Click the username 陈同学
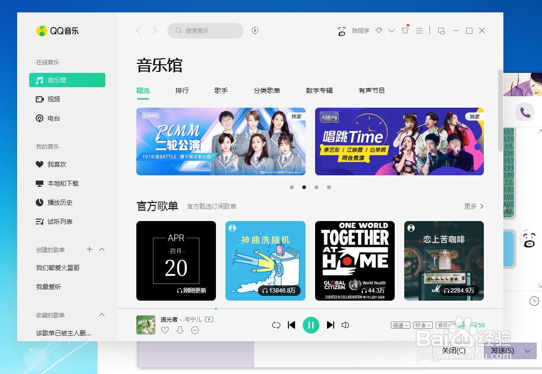 tap(361, 31)
